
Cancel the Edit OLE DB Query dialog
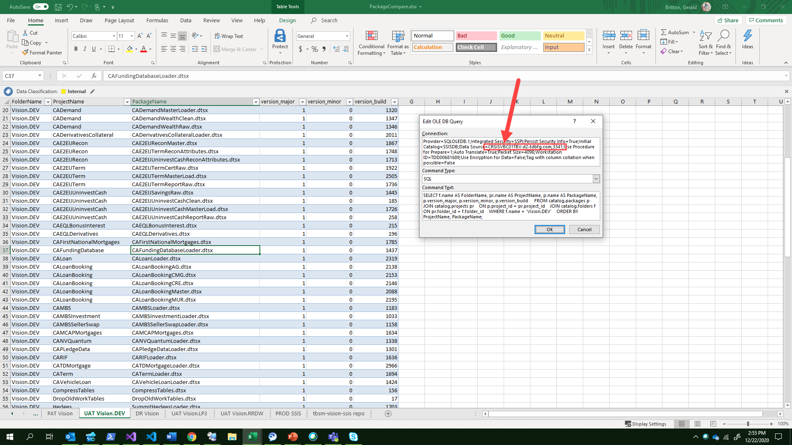(x=584, y=230)
